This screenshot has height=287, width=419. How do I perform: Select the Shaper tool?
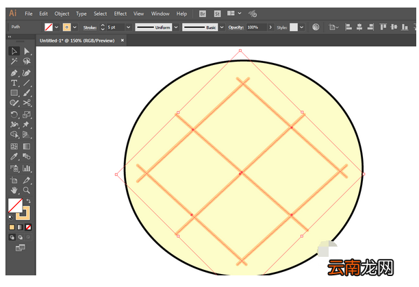[14, 103]
